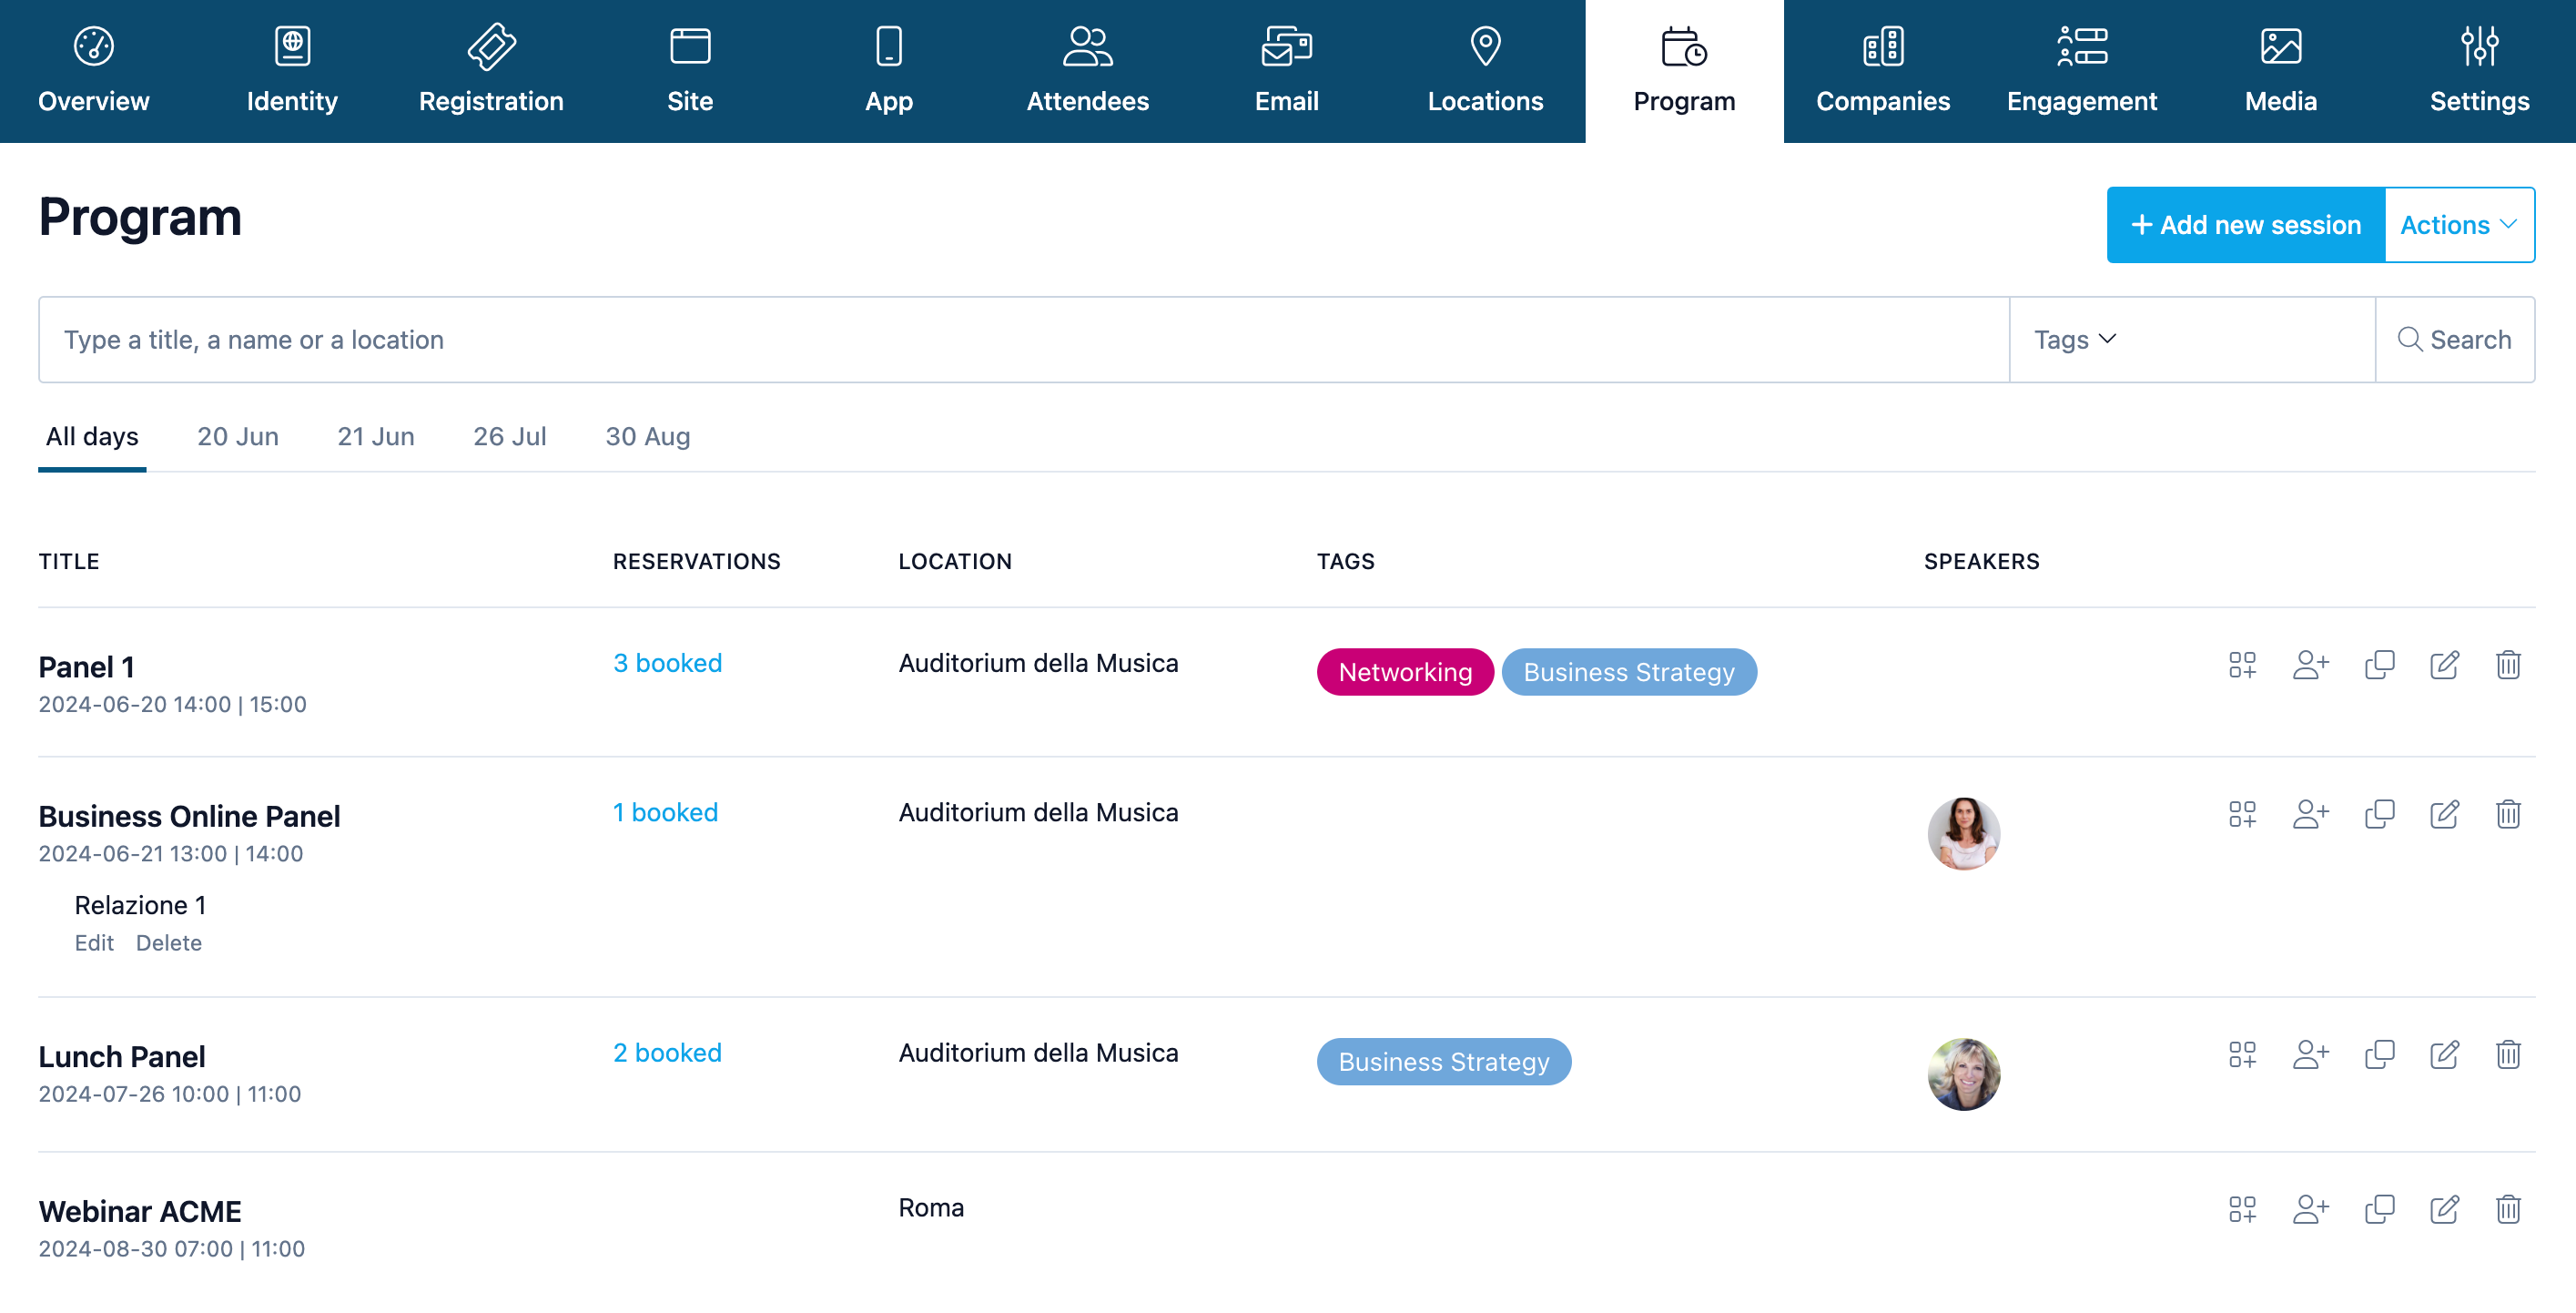The image size is (2576, 1313).
Task: Click grid-plus icon for Business Online Panel
Action: [2242, 814]
